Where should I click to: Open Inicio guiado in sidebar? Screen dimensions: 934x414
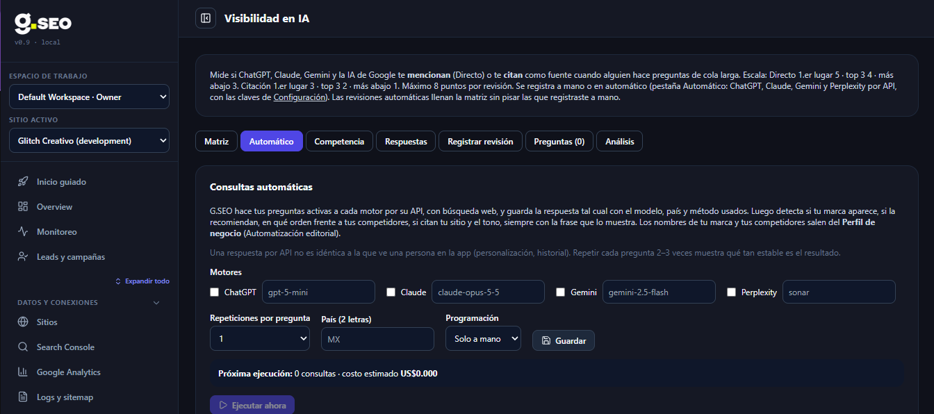click(89, 182)
